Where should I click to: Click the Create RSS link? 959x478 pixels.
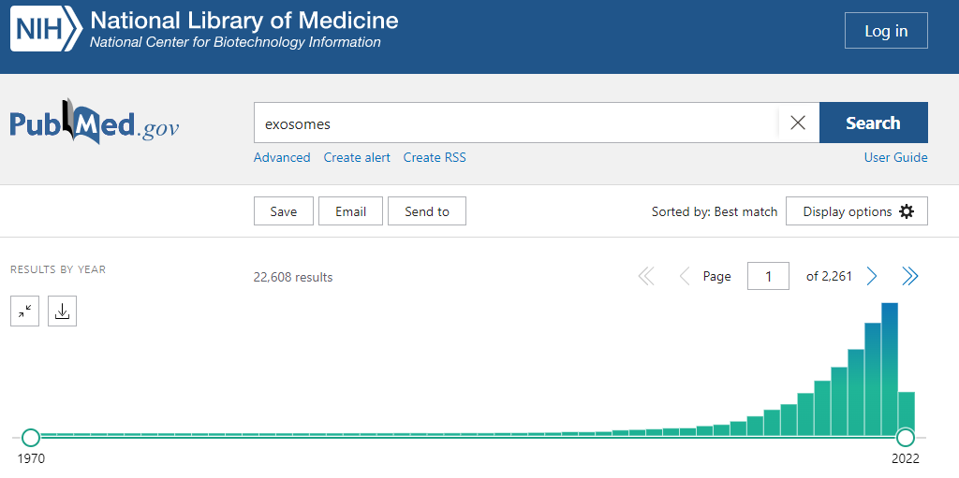[435, 157]
